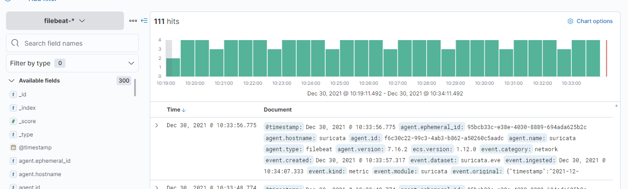This screenshot has width=628, height=189.
Task: Open the filebeat-* index pattern dropdown
Action: (65, 21)
